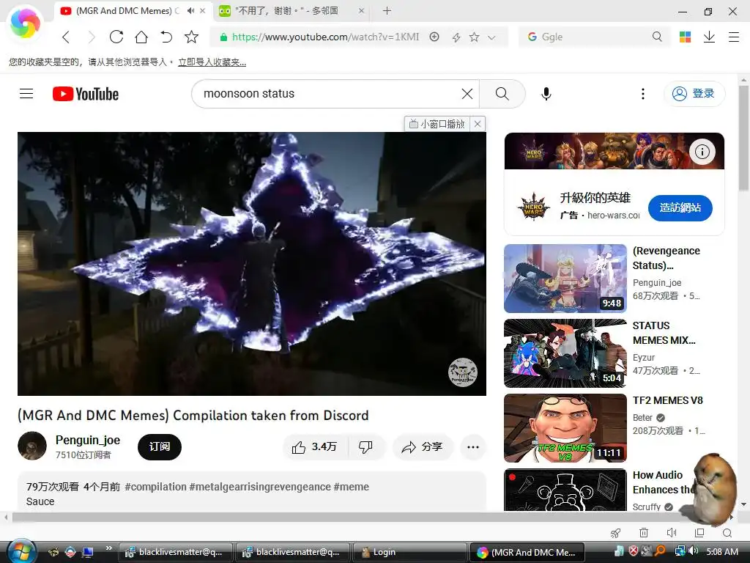
Task: Open the Revengeance Status video thumbnail
Action: click(565, 279)
